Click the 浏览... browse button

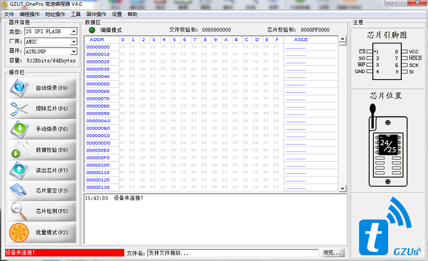tap(332, 253)
